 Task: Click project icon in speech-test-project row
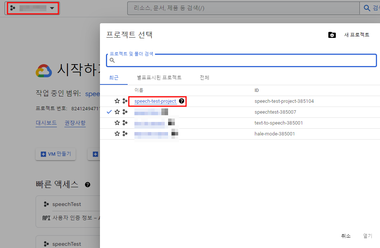(x=125, y=101)
